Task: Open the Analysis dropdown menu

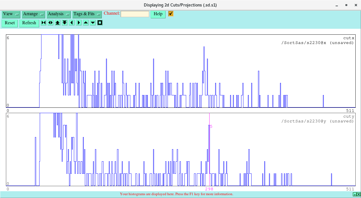Action: click(59, 14)
